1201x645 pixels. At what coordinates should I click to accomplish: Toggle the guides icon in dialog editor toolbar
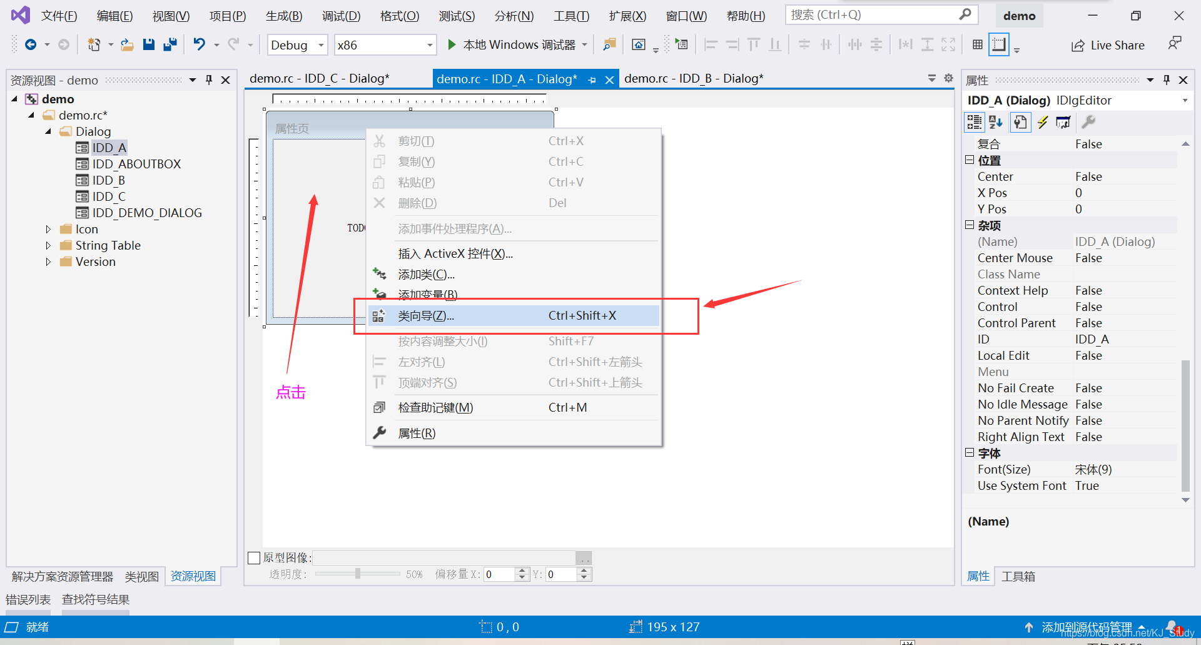pyautogui.click(x=999, y=44)
